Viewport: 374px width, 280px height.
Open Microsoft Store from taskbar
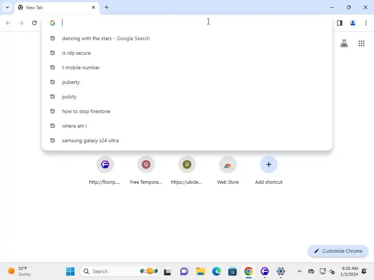[232, 271]
